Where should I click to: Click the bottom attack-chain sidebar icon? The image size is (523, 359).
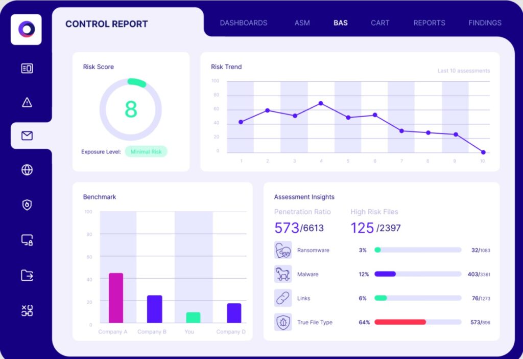27,310
